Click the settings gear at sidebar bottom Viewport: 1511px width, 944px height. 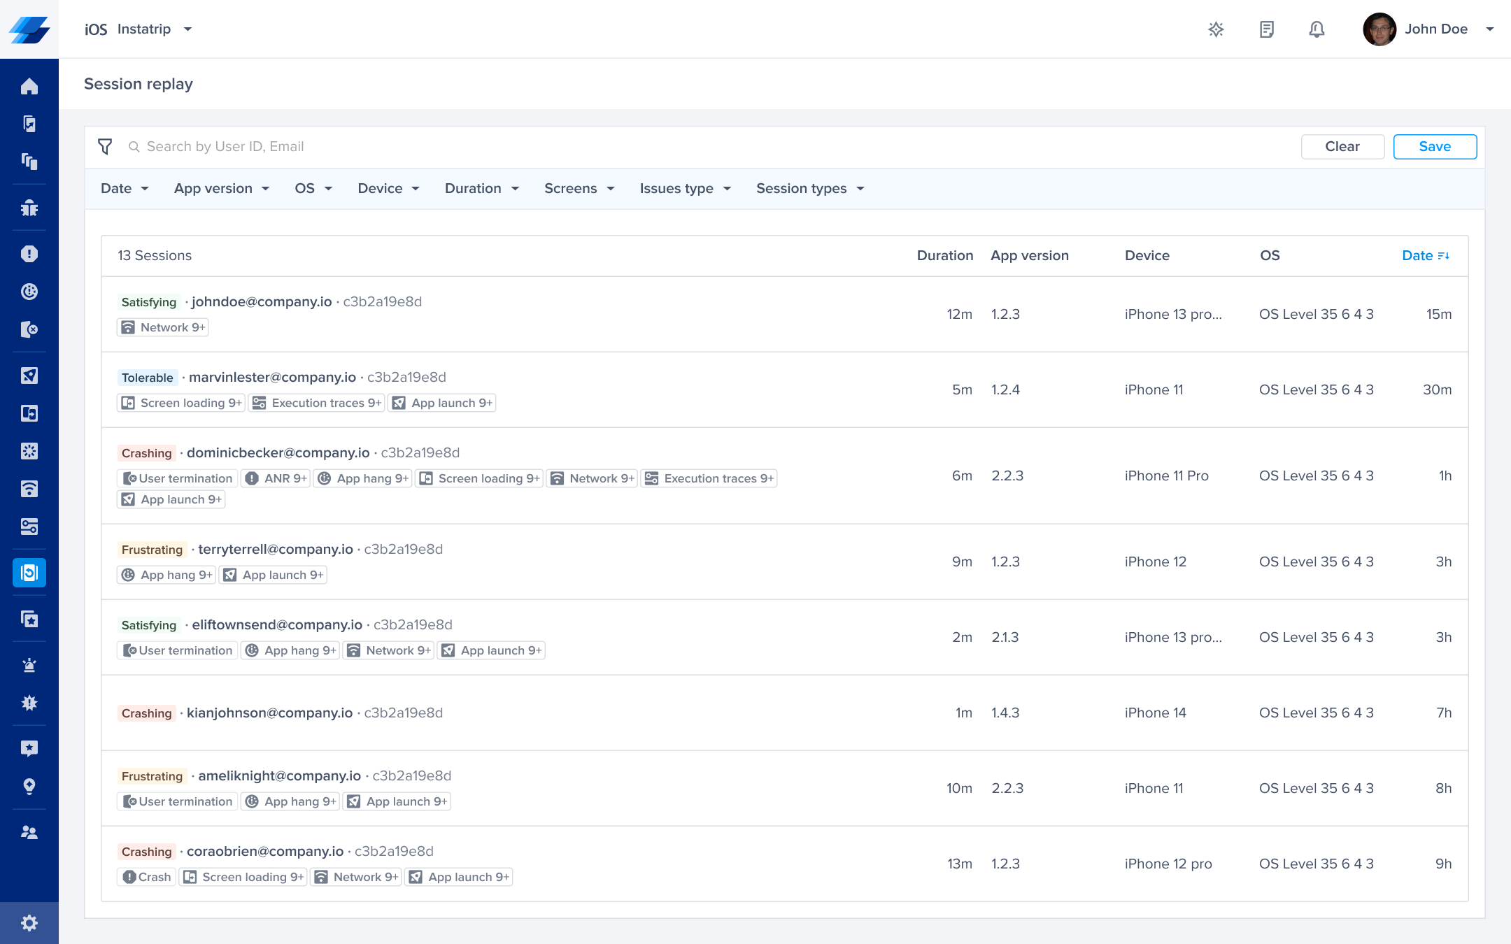click(29, 923)
